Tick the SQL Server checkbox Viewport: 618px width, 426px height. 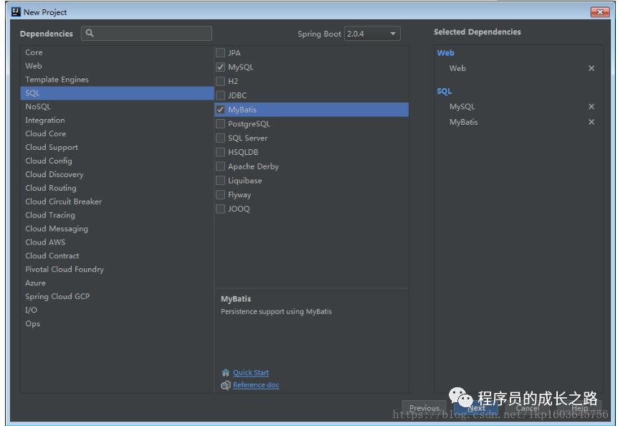pyautogui.click(x=220, y=138)
